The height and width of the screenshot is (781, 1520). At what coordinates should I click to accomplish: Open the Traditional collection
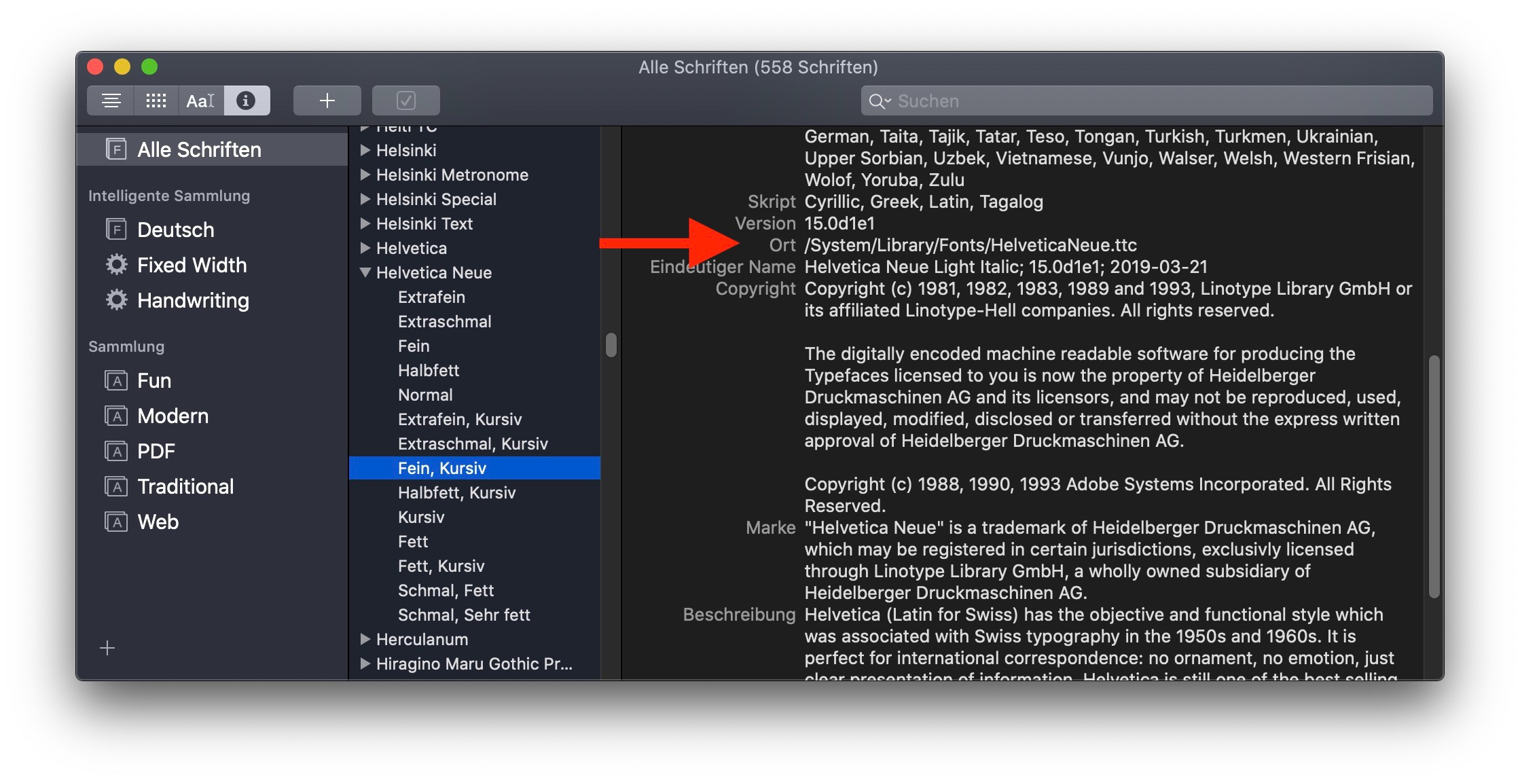[x=185, y=486]
